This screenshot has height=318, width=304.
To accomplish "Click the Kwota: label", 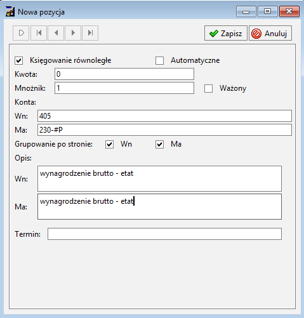I will coord(26,74).
